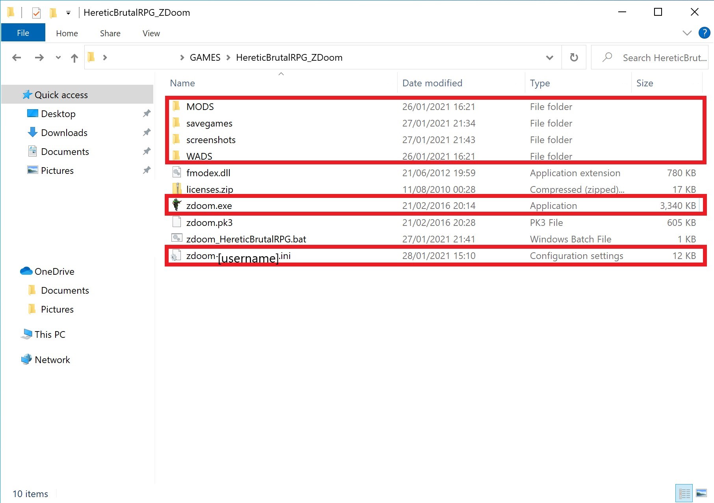This screenshot has height=503, width=714.
Task: Refresh the current folder view
Action: pos(574,58)
